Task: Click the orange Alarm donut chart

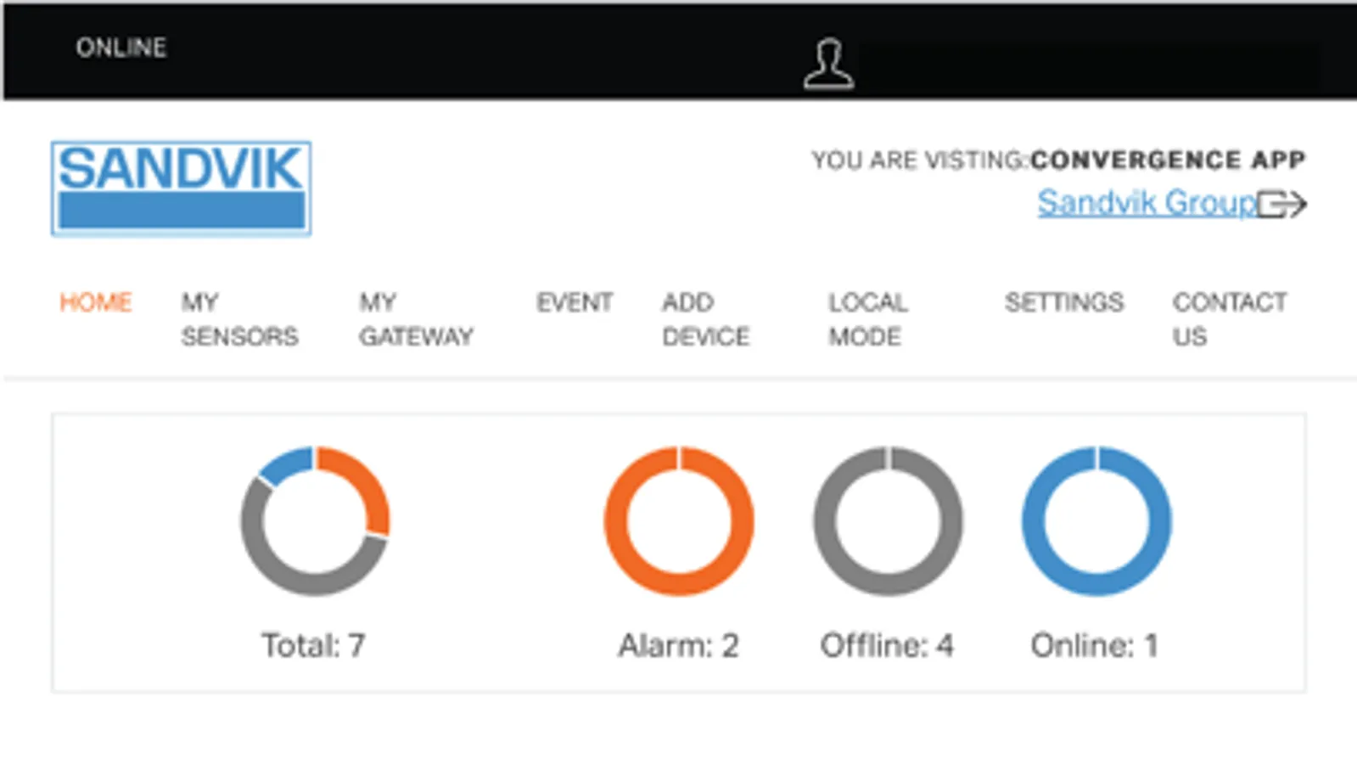Action: tap(679, 520)
